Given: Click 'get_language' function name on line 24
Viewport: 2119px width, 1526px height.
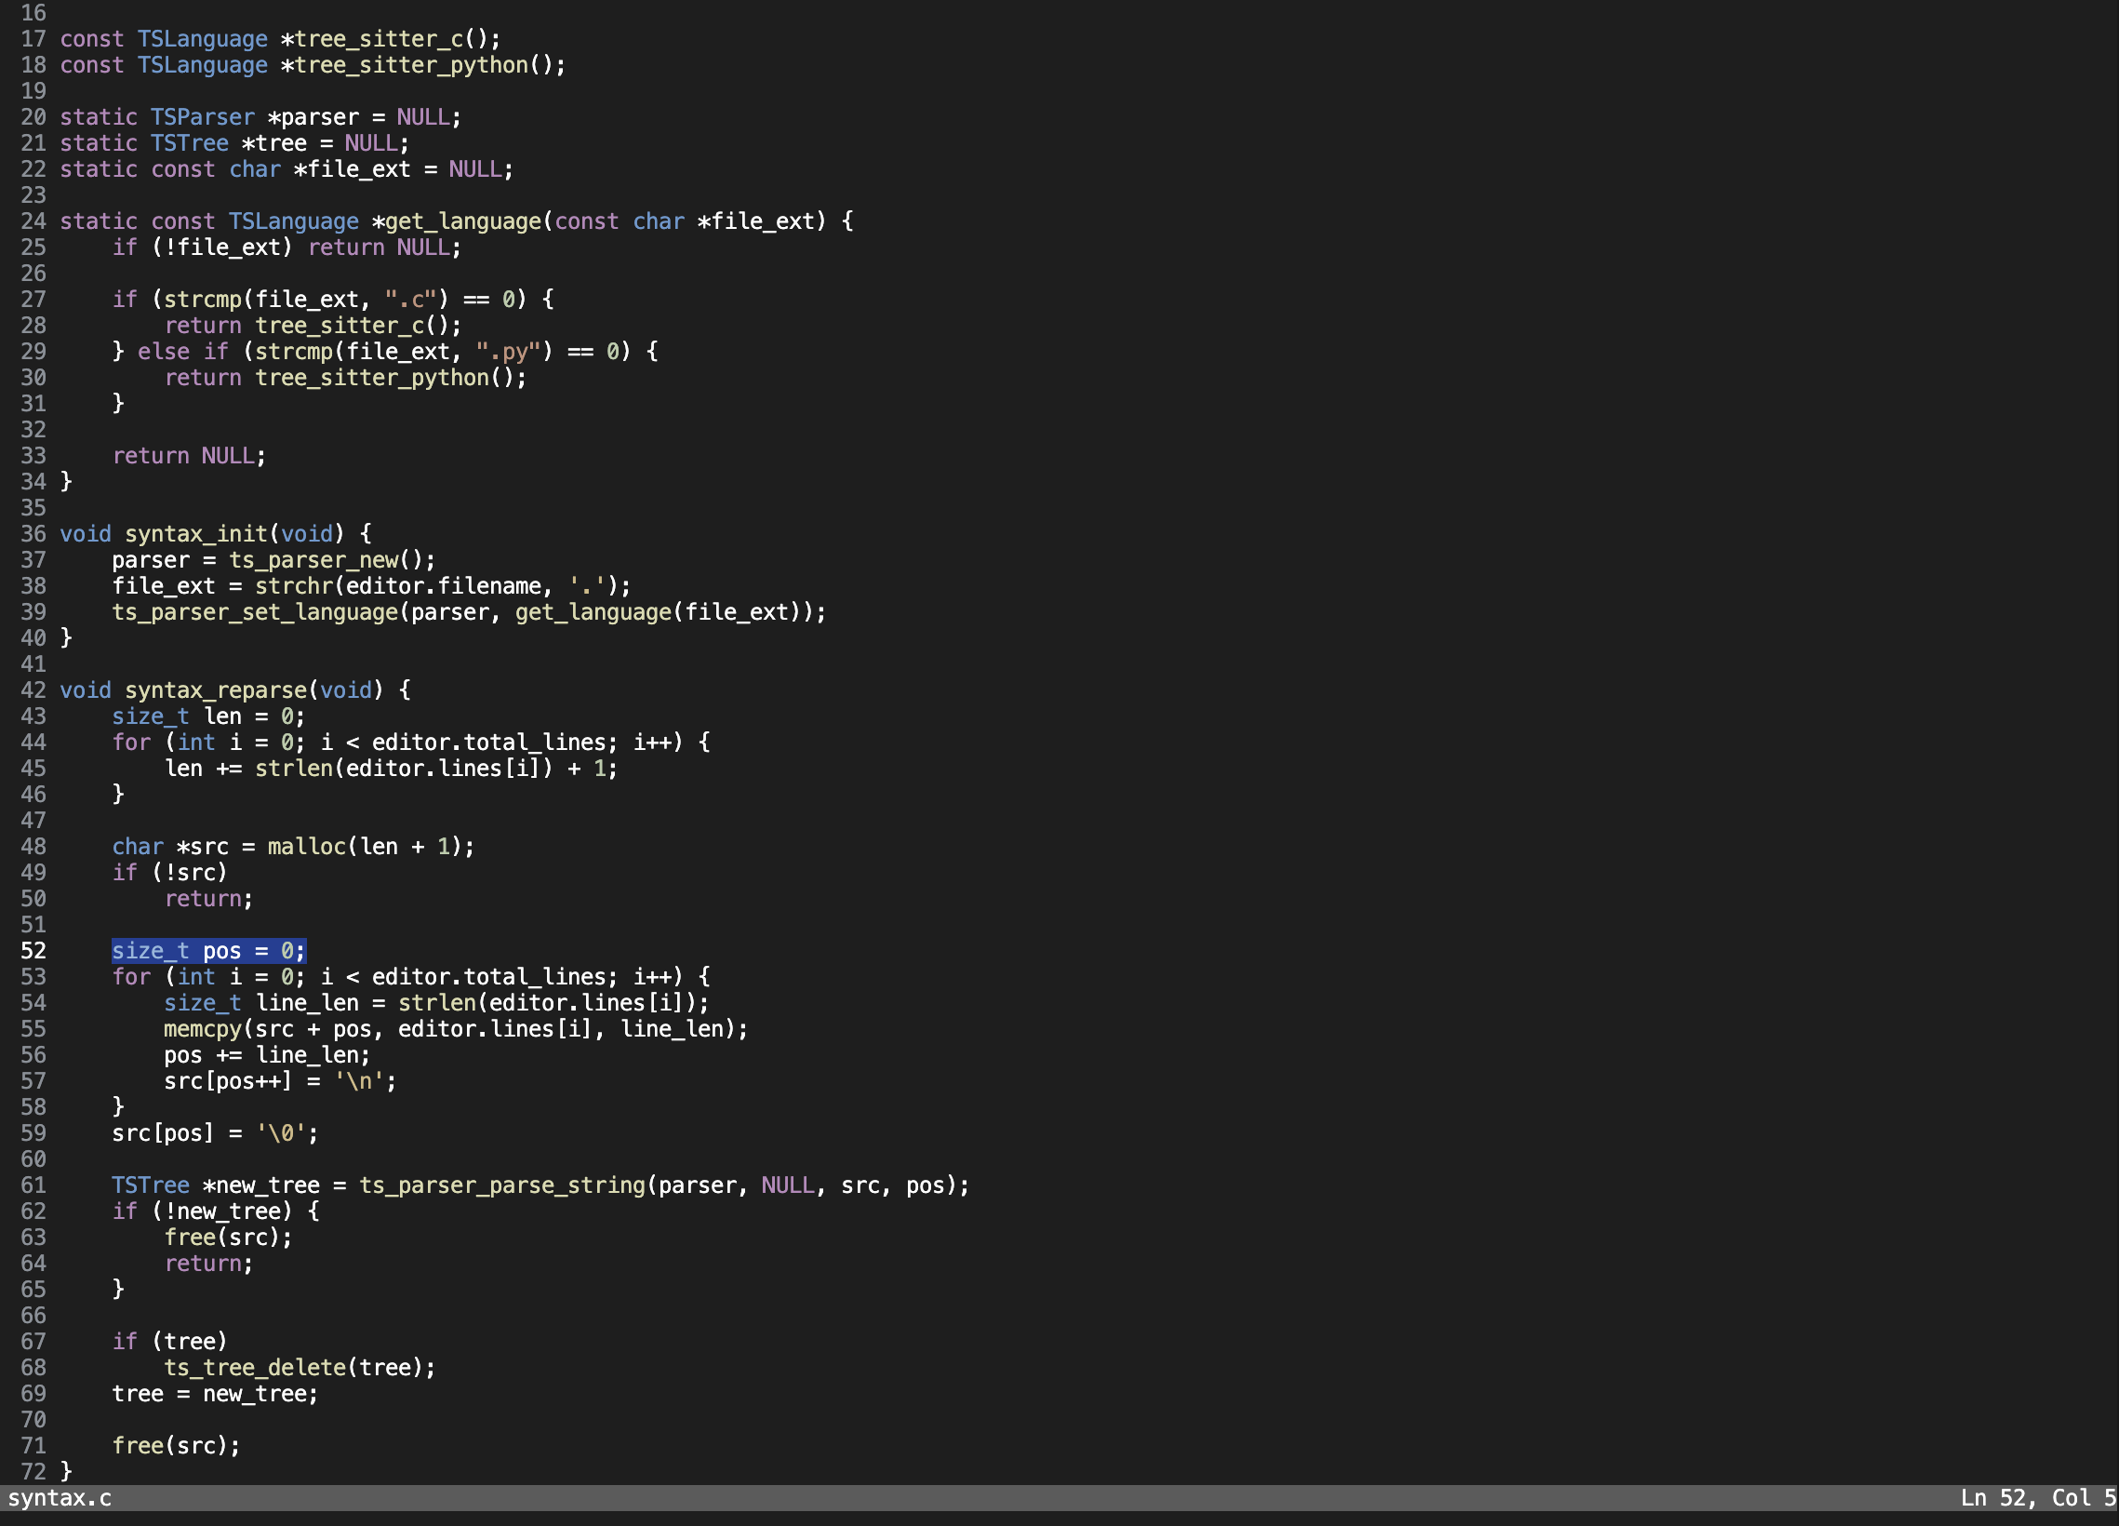Looking at the screenshot, I should click(463, 221).
